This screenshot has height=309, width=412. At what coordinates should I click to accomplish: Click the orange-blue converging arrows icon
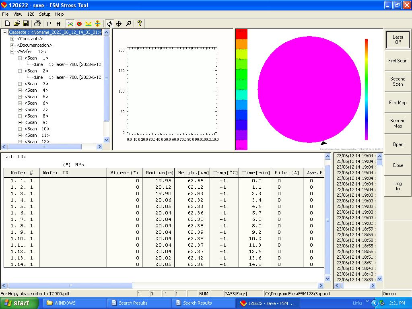coord(97,24)
